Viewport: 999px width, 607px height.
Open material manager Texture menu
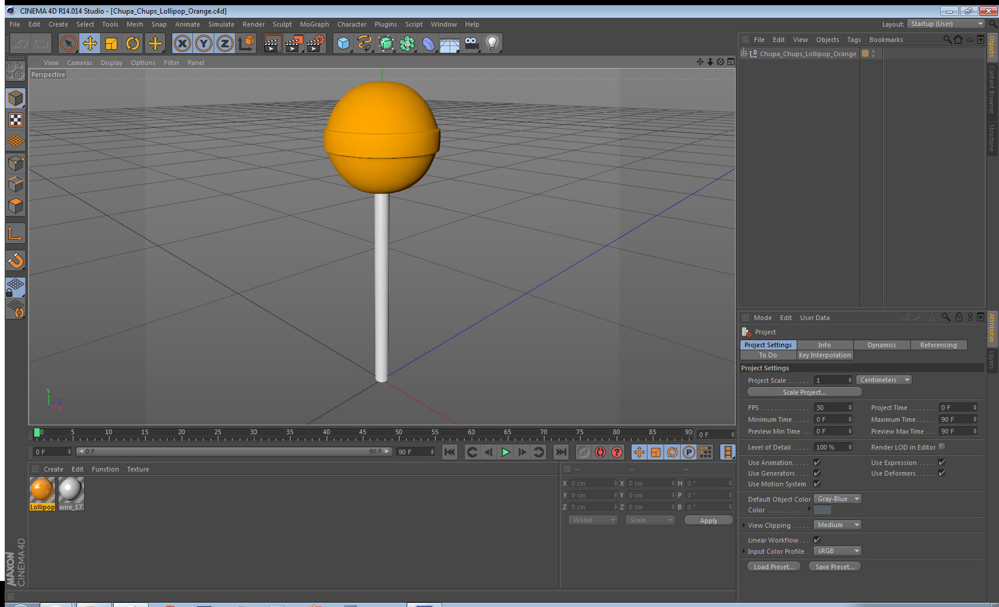click(138, 469)
